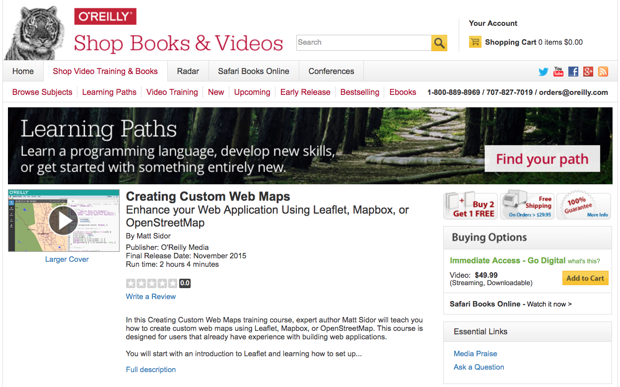620x387 pixels.
Task: Open the Upcoming link
Action: [252, 92]
